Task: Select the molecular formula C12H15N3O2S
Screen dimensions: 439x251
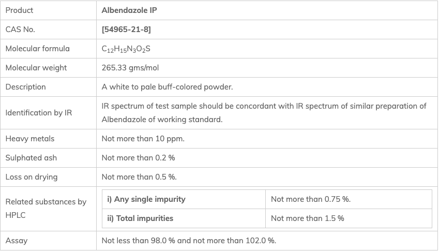Action: click(126, 49)
